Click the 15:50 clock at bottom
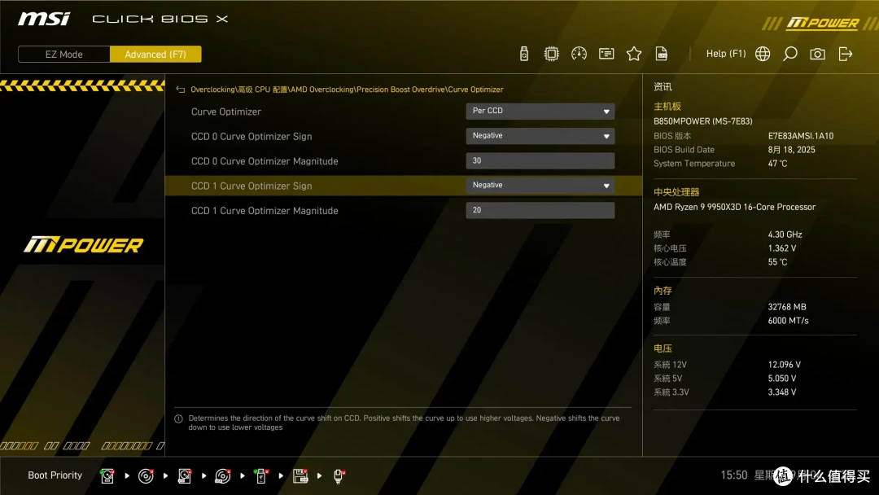The width and height of the screenshot is (879, 495). 734,475
